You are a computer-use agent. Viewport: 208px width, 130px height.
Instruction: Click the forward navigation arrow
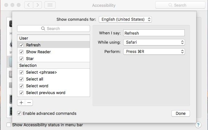point(38,5)
